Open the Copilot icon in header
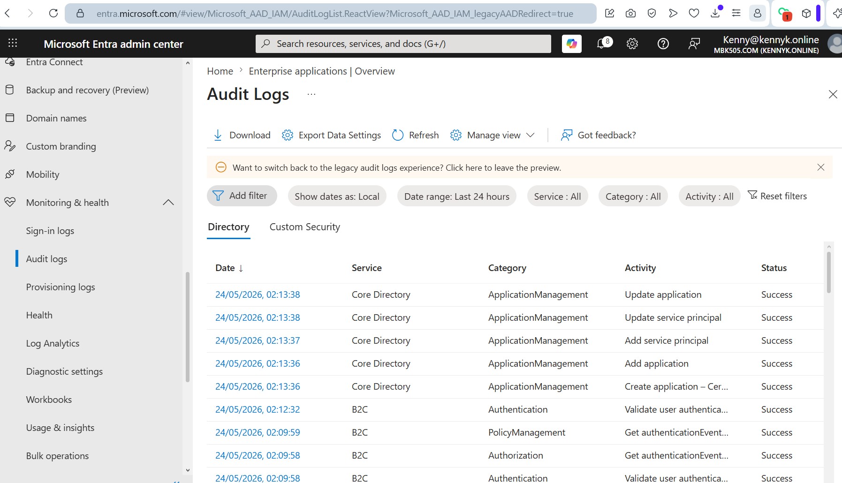Screen dimensions: 842x483 point(571,44)
